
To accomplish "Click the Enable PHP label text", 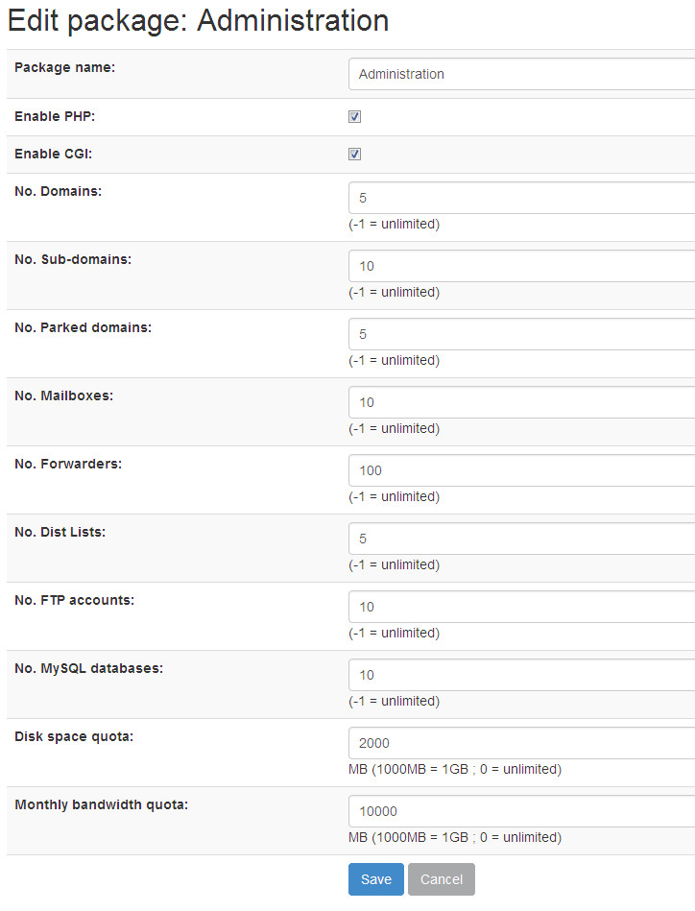I will tap(55, 116).
